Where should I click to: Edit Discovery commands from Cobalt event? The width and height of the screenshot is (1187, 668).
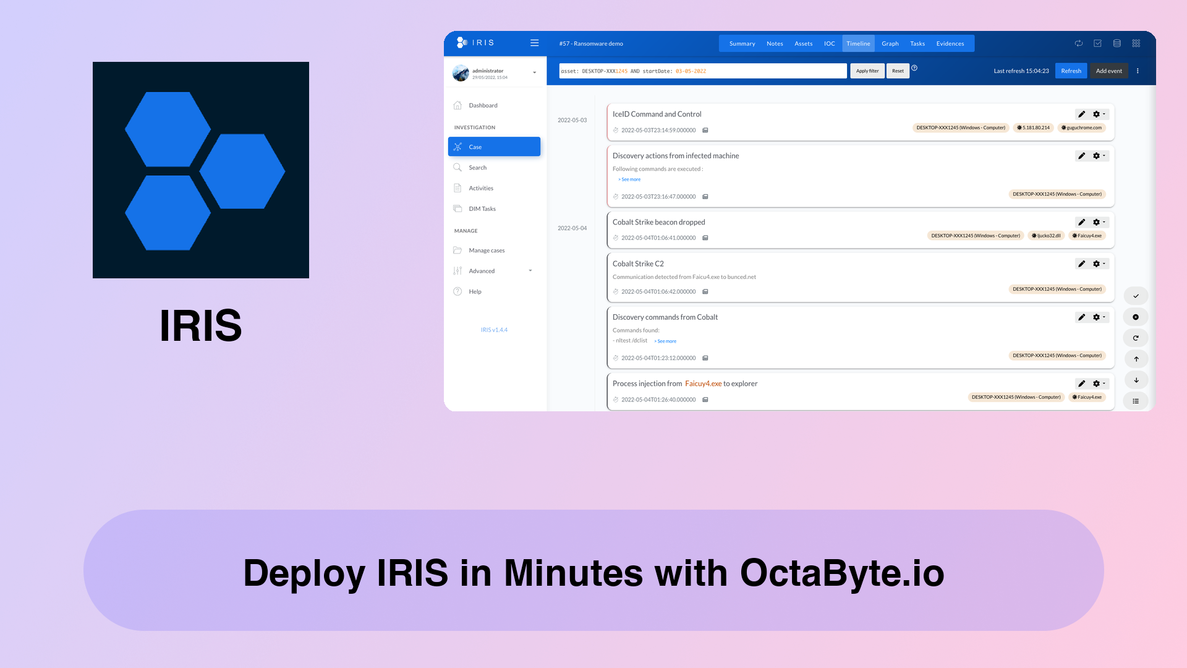pos(1081,317)
